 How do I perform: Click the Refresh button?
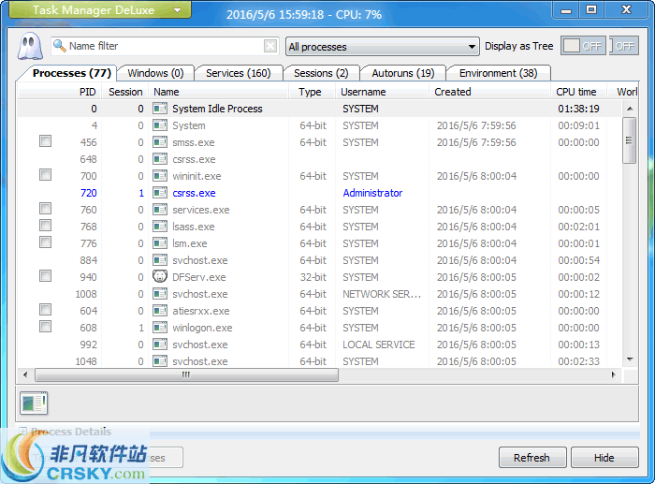[x=532, y=458]
